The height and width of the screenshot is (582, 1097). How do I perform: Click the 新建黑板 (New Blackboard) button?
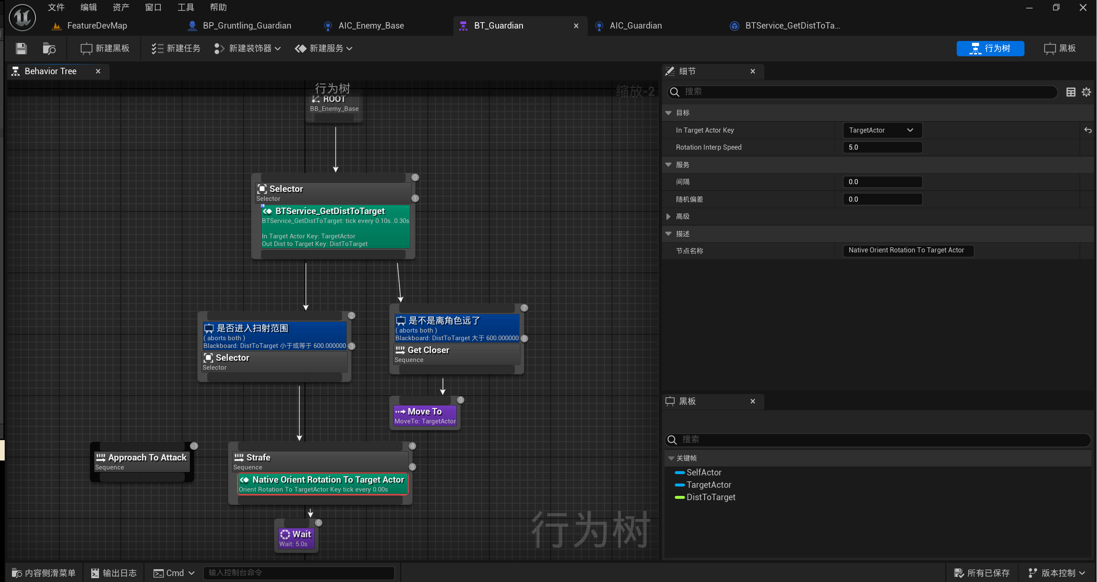click(x=105, y=49)
